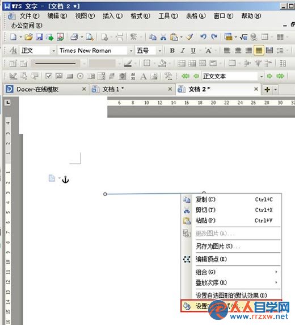Expand the Times New Roman font dropdown
The width and height of the screenshot is (295, 325).
[131, 51]
